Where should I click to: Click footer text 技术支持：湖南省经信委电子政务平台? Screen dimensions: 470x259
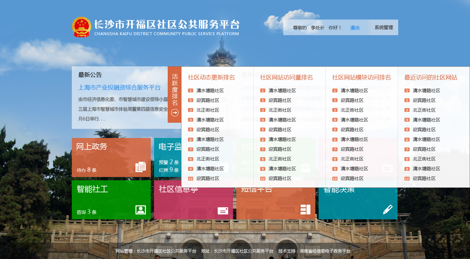314,251
